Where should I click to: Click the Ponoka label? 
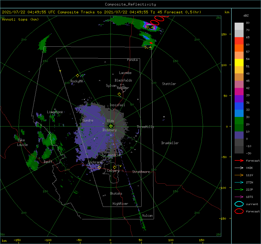click(132, 60)
